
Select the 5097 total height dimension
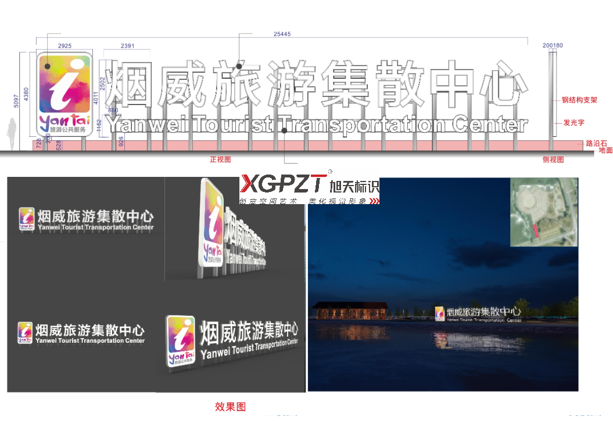click(16, 101)
